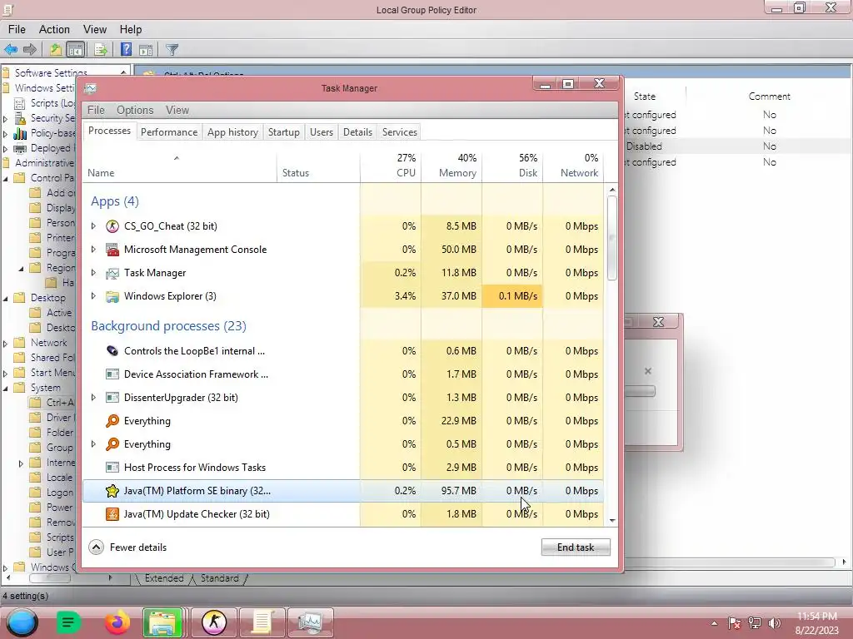Toggle Show/Hide console tree icon
This screenshot has width=853, height=639.
tap(76, 50)
